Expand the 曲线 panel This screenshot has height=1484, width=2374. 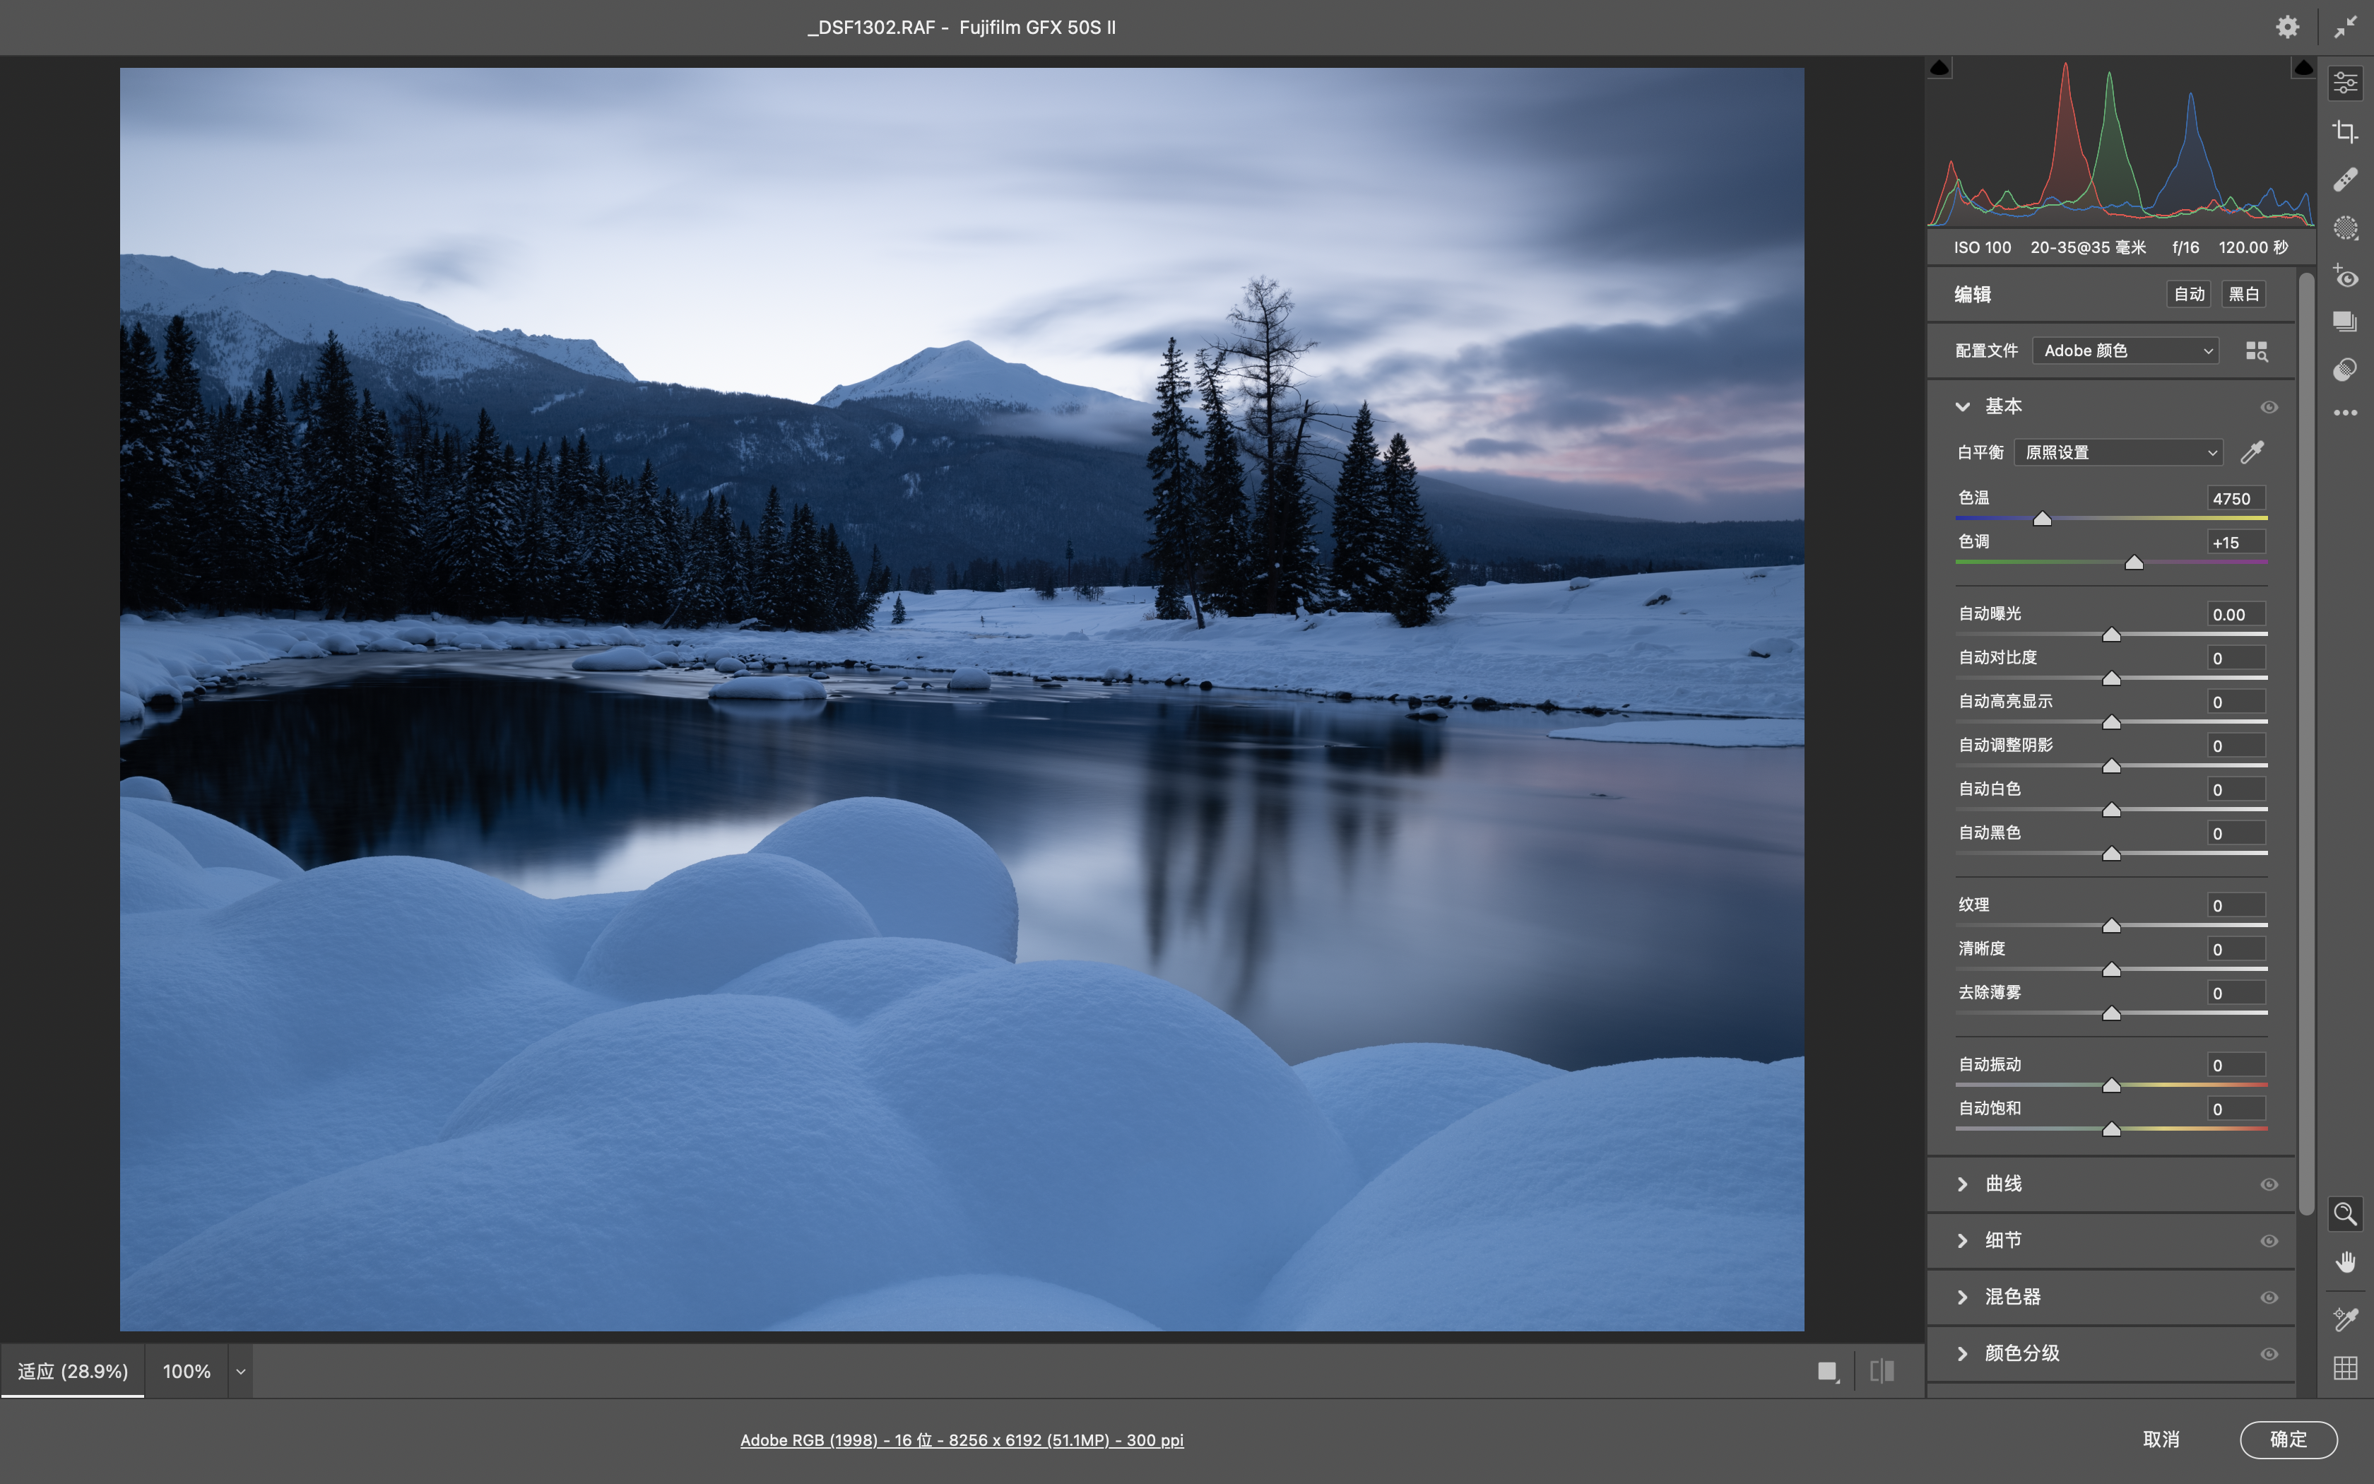coord(1962,1184)
